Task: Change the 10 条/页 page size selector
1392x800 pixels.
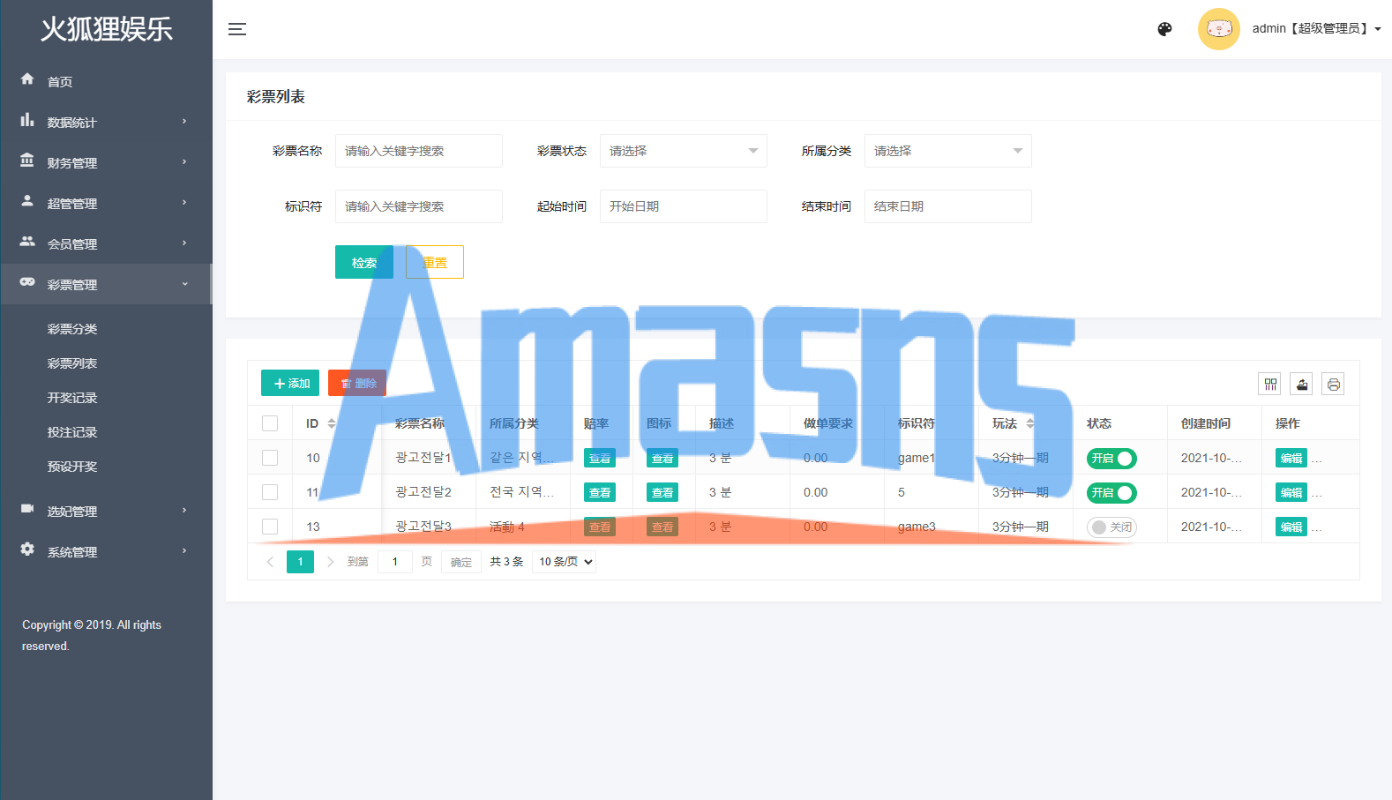Action: (x=565, y=562)
